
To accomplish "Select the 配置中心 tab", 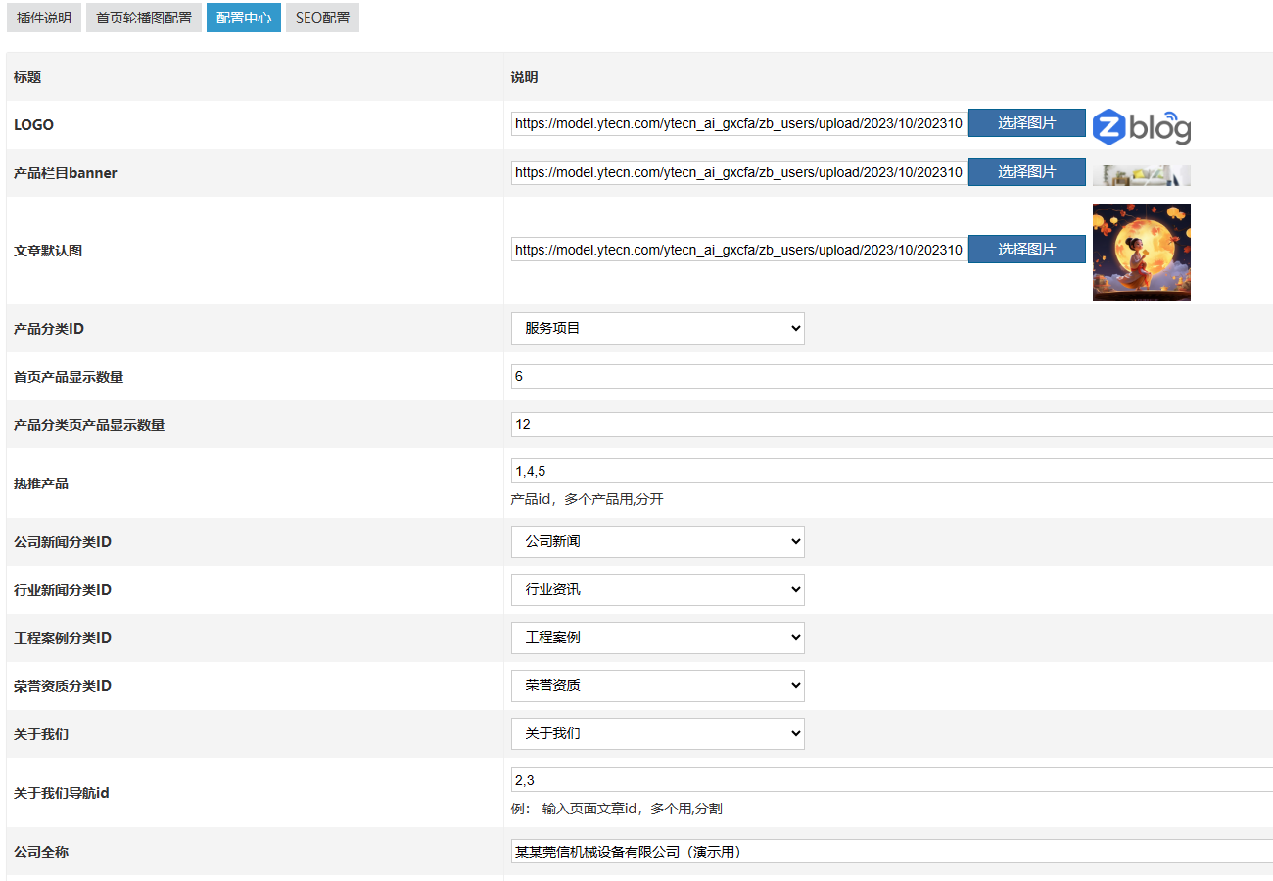I will click(x=244, y=18).
